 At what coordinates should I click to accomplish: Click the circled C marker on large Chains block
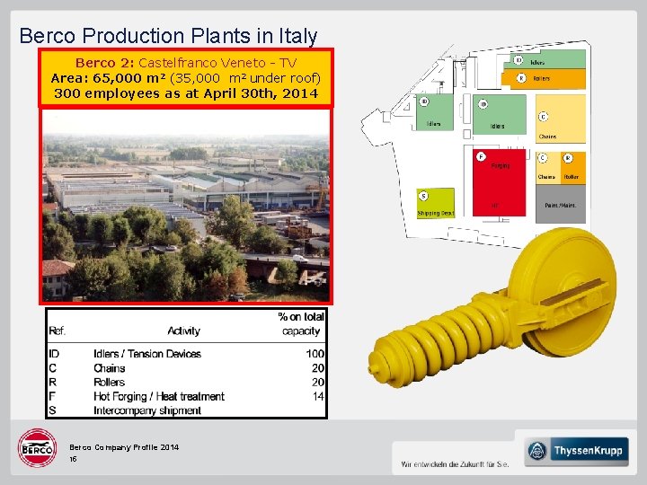coord(543,117)
